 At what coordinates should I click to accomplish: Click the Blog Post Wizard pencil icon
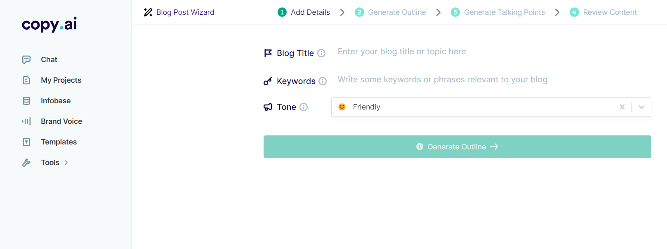click(148, 12)
